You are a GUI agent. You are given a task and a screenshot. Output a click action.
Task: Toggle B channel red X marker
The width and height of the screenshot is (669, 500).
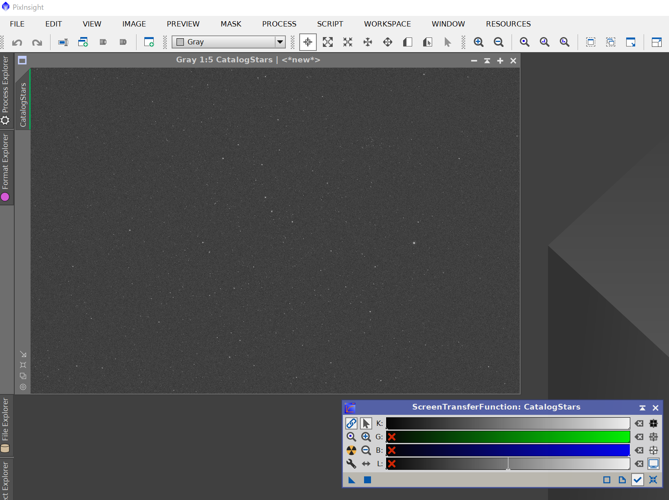coord(392,450)
